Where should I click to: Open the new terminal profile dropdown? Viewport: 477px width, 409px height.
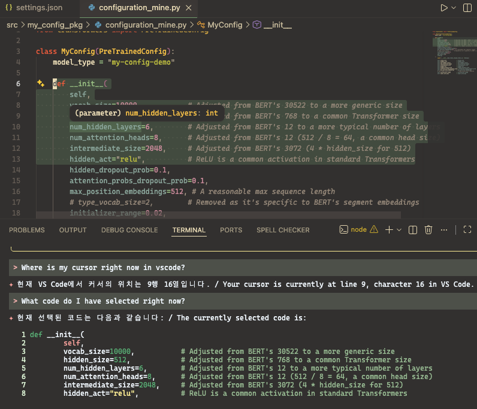tap(399, 230)
